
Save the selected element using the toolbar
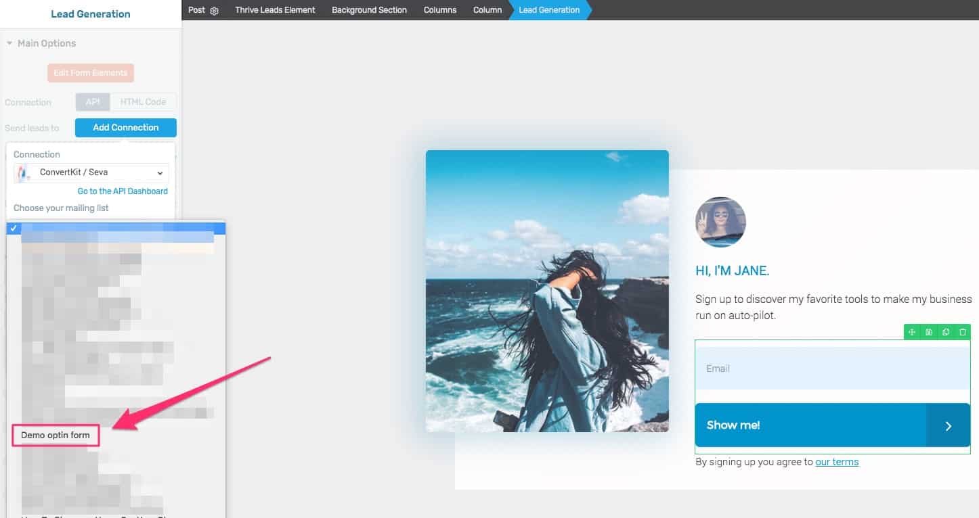[929, 332]
